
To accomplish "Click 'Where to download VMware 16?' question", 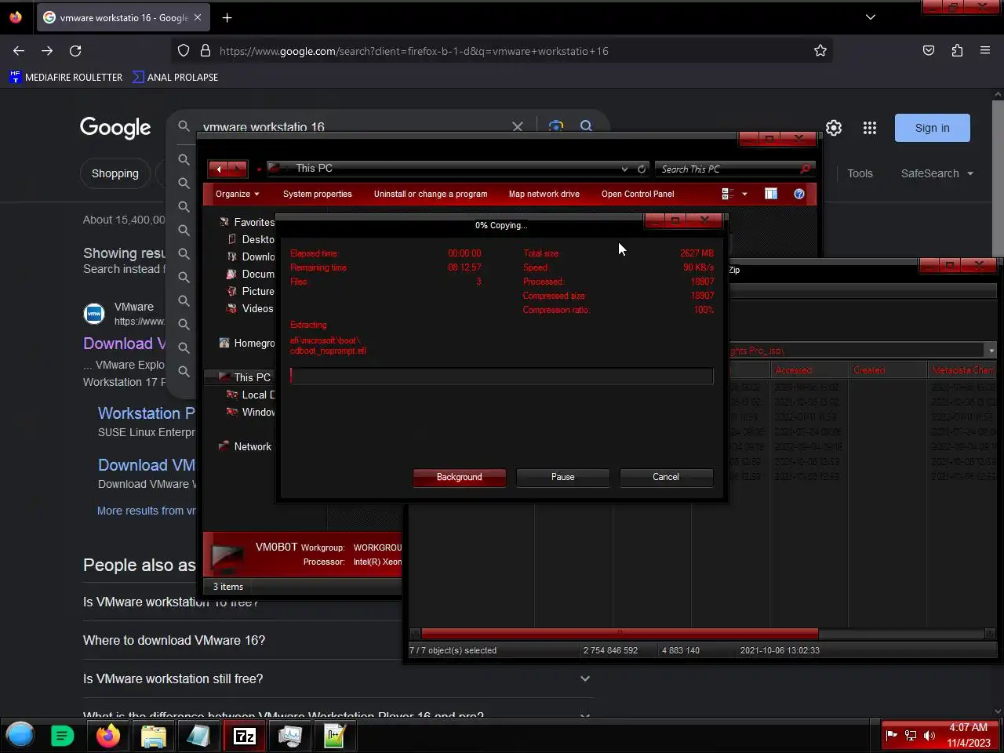I will coord(174,640).
